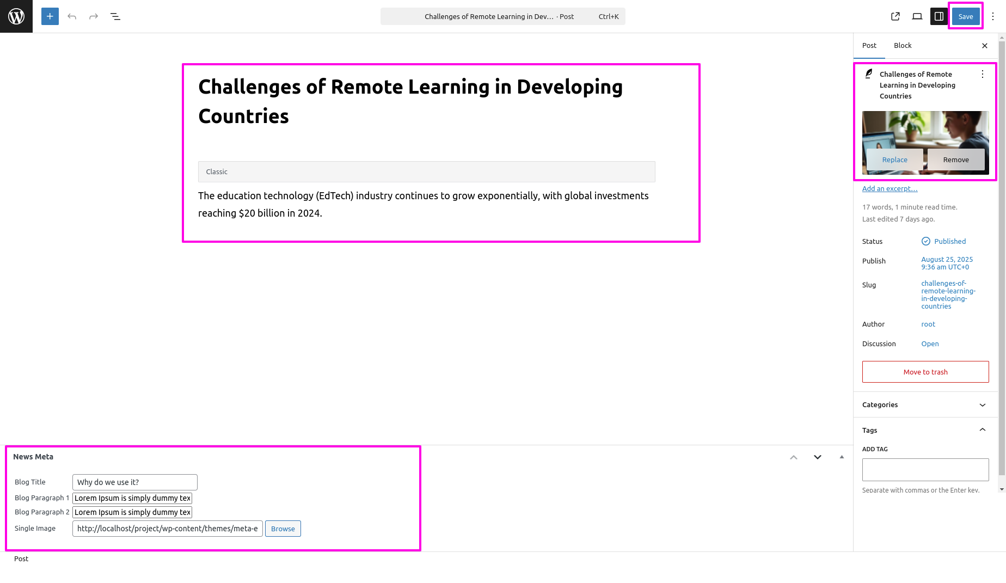The height and width of the screenshot is (583, 1006).
Task: Collapse News Meta box with triangle toggle
Action: (x=842, y=457)
